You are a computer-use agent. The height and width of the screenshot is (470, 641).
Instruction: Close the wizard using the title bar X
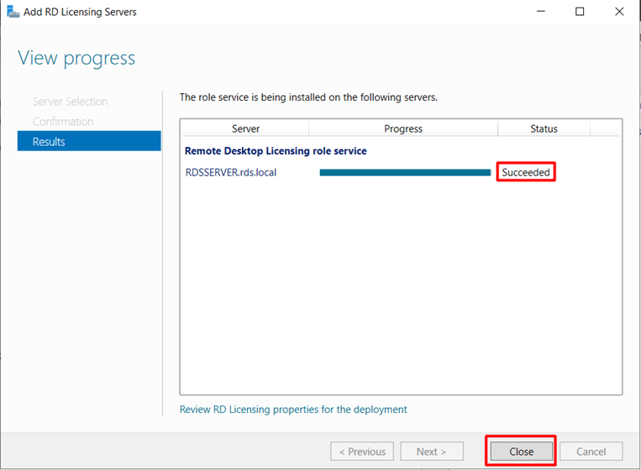click(x=619, y=12)
